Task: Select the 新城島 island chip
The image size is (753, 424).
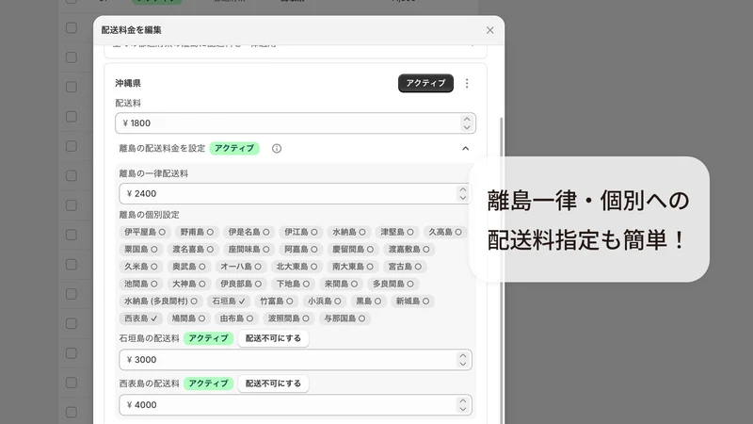Action: coord(412,302)
